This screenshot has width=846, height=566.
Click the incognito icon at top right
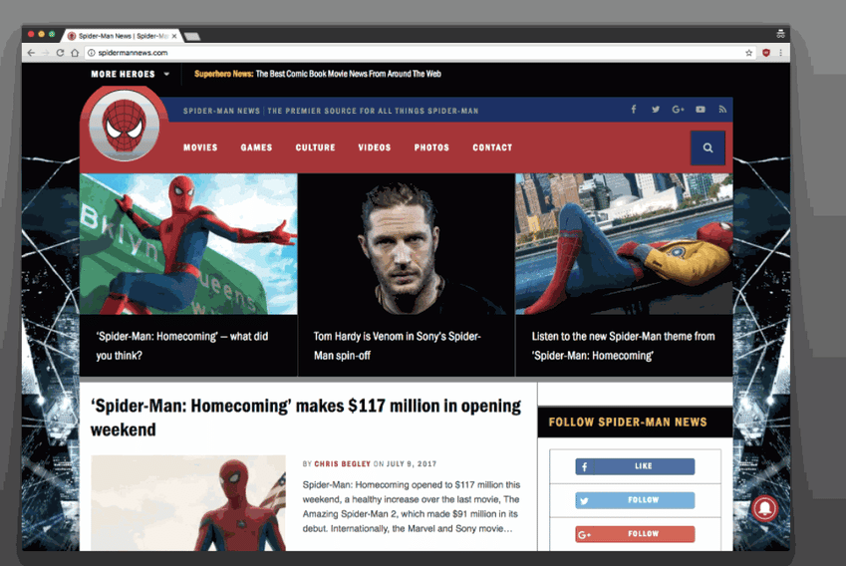click(x=780, y=34)
